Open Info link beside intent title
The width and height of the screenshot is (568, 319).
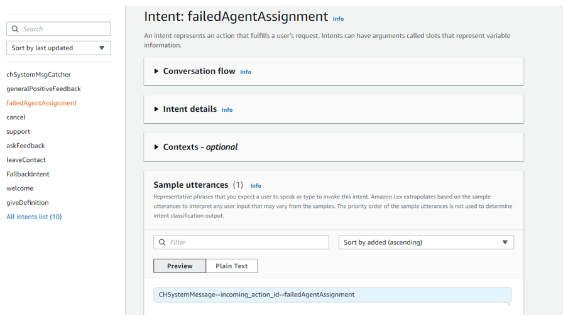[338, 19]
